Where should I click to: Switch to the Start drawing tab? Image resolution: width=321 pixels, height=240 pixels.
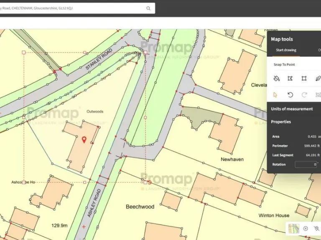click(x=286, y=50)
